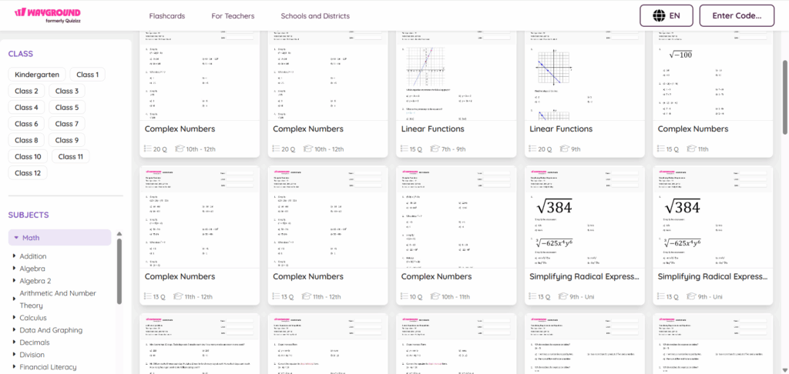Image resolution: width=789 pixels, height=374 pixels.
Task: Open the Simplifying Radical Expressions worksheet thumbnail
Action: (x=583, y=215)
